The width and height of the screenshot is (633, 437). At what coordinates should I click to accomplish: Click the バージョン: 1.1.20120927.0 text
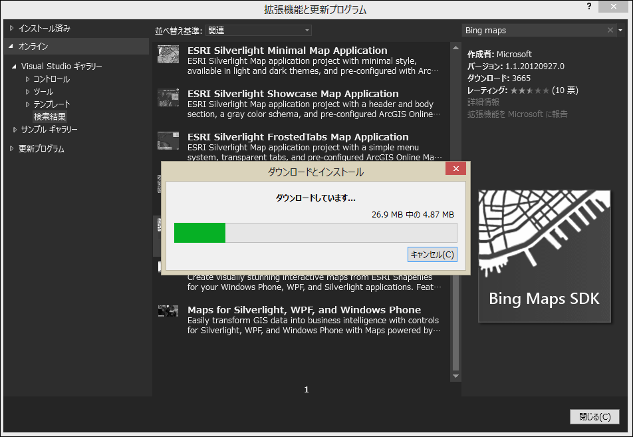click(516, 67)
